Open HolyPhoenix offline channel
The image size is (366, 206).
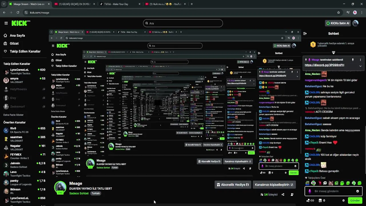24,89
